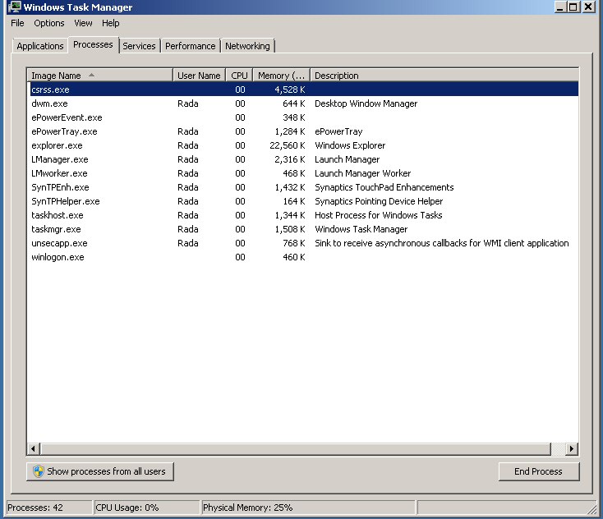Click Synaptics TouchPad Enhancements description
This screenshot has width=603, height=519.
[384, 187]
